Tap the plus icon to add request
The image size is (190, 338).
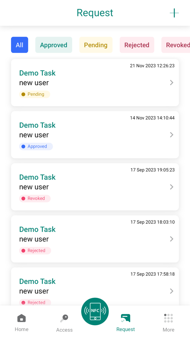174,13
